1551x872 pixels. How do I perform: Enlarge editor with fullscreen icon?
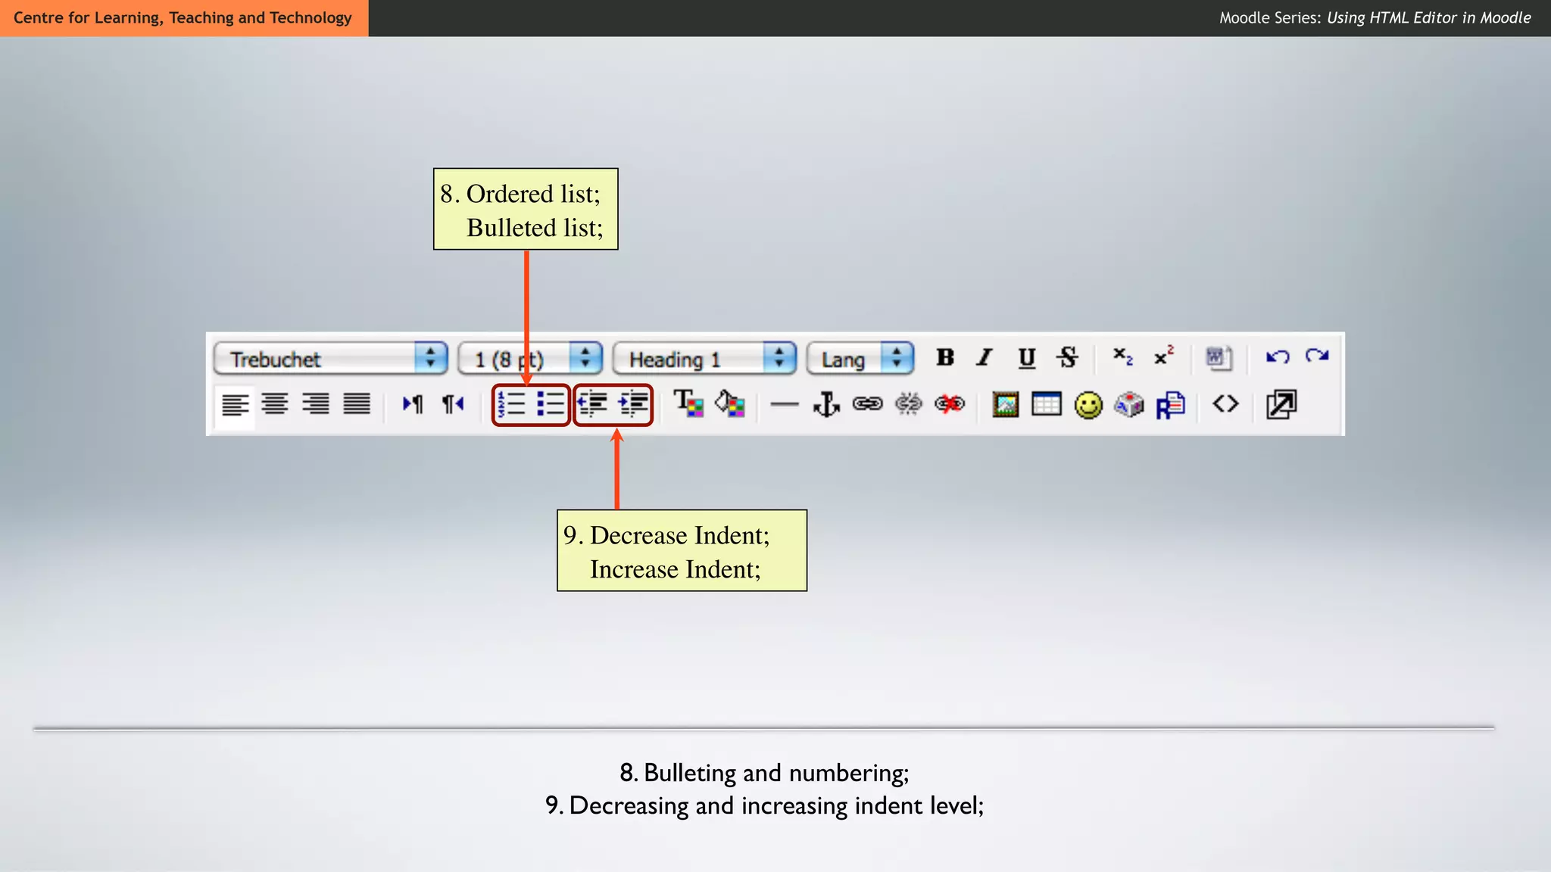coord(1281,404)
